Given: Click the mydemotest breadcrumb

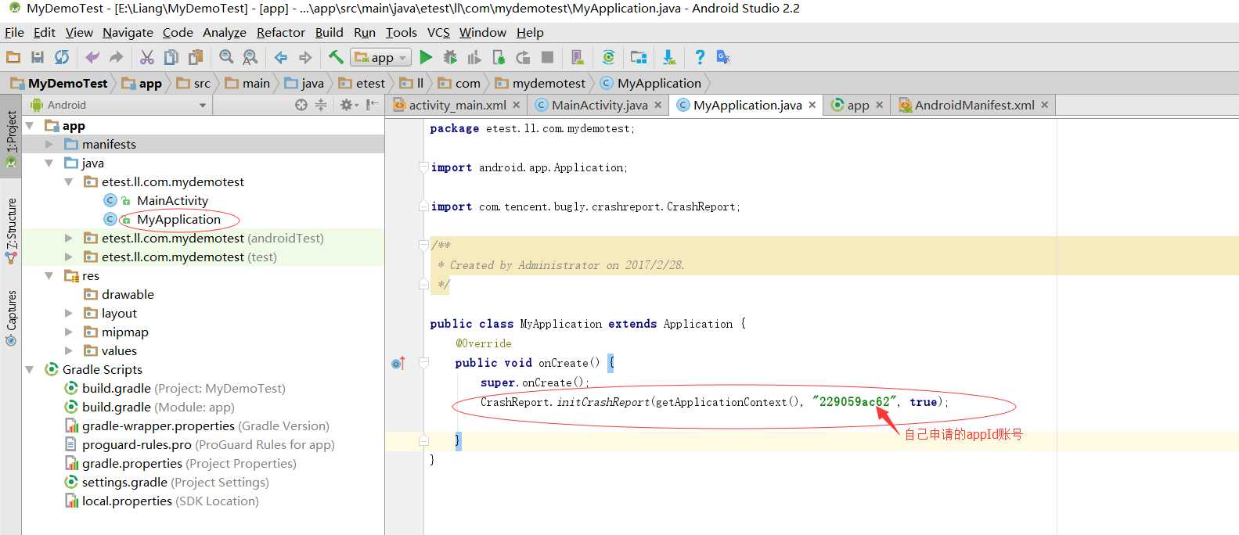Looking at the screenshot, I should [x=540, y=83].
